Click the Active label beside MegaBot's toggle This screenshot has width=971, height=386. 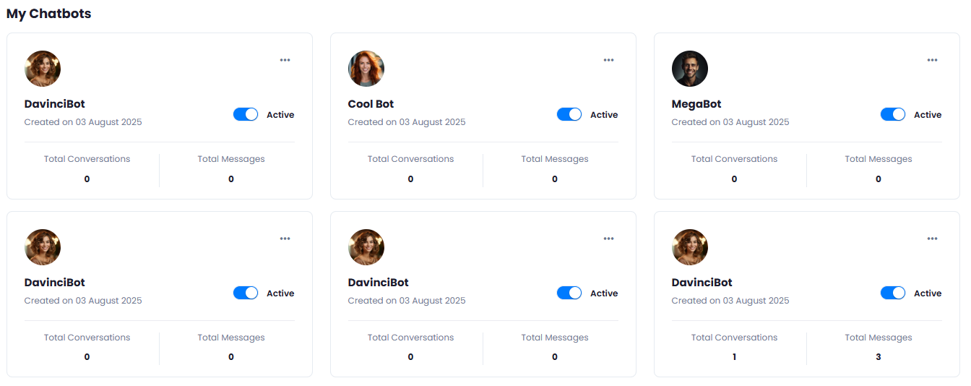pyautogui.click(x=928, y=115)
